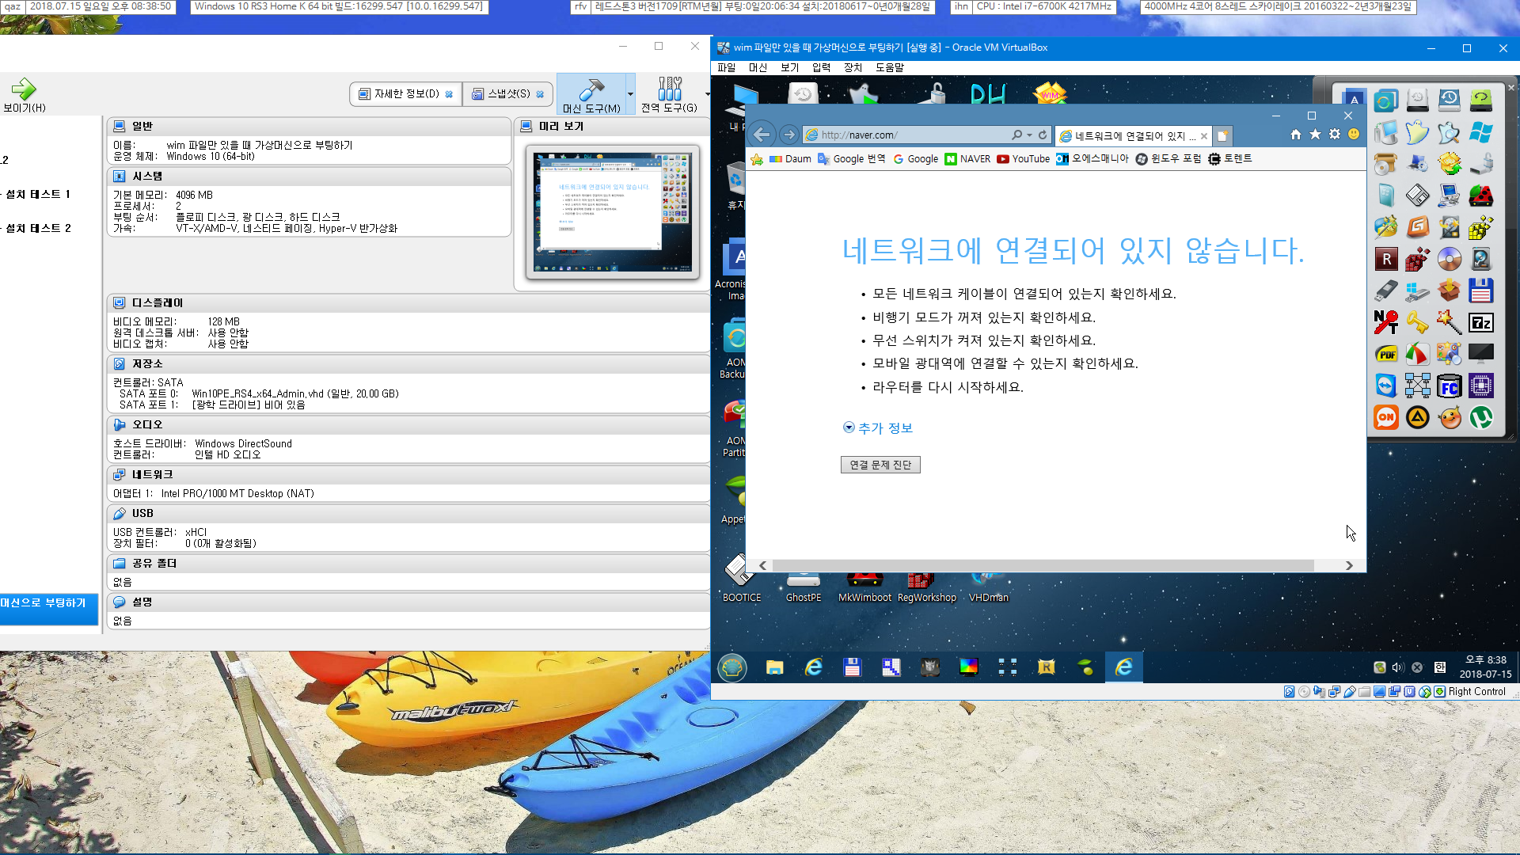The width and height of the screenshot is (1520, 855).
Task: Launch uTorrent from the icon panel
Action: point(1480,417)
